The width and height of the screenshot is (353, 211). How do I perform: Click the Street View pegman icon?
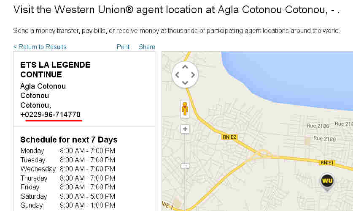point(185,109)
